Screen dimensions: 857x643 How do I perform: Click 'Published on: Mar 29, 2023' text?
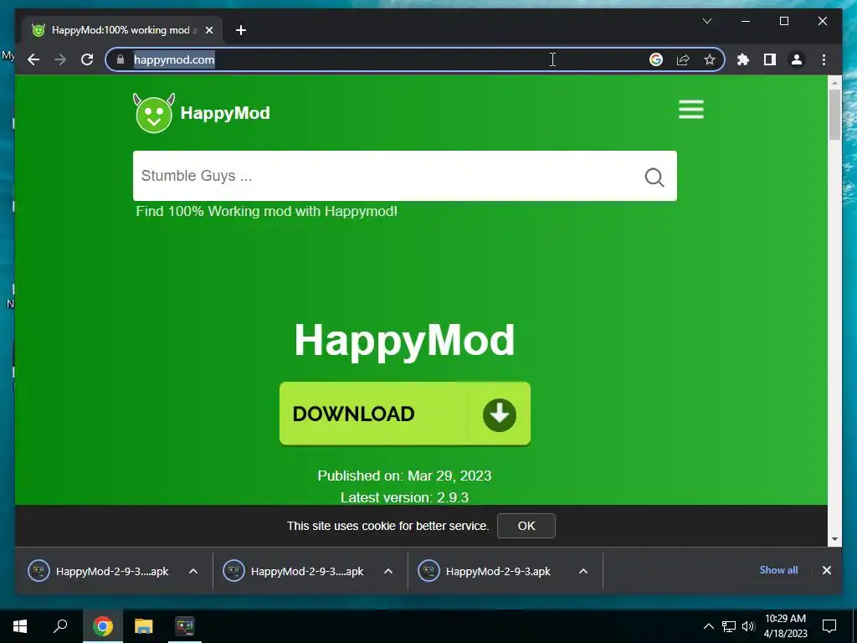pyautogui.click(x=404, y=476)
